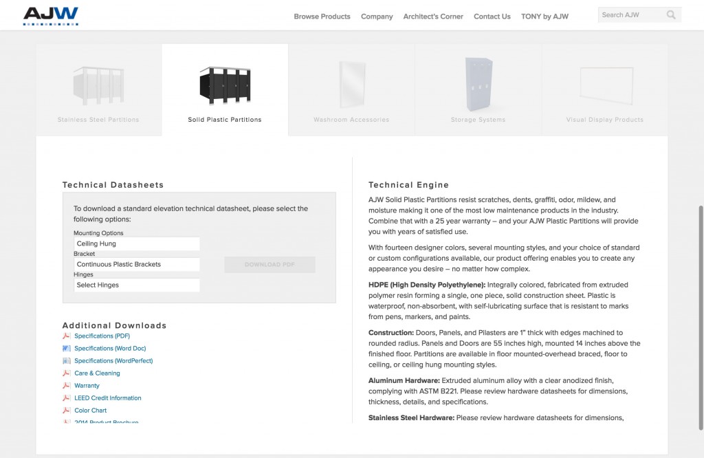Open the Architect's Corner menu
Viewport: 704px width, 458px height.
coord(433,17)
